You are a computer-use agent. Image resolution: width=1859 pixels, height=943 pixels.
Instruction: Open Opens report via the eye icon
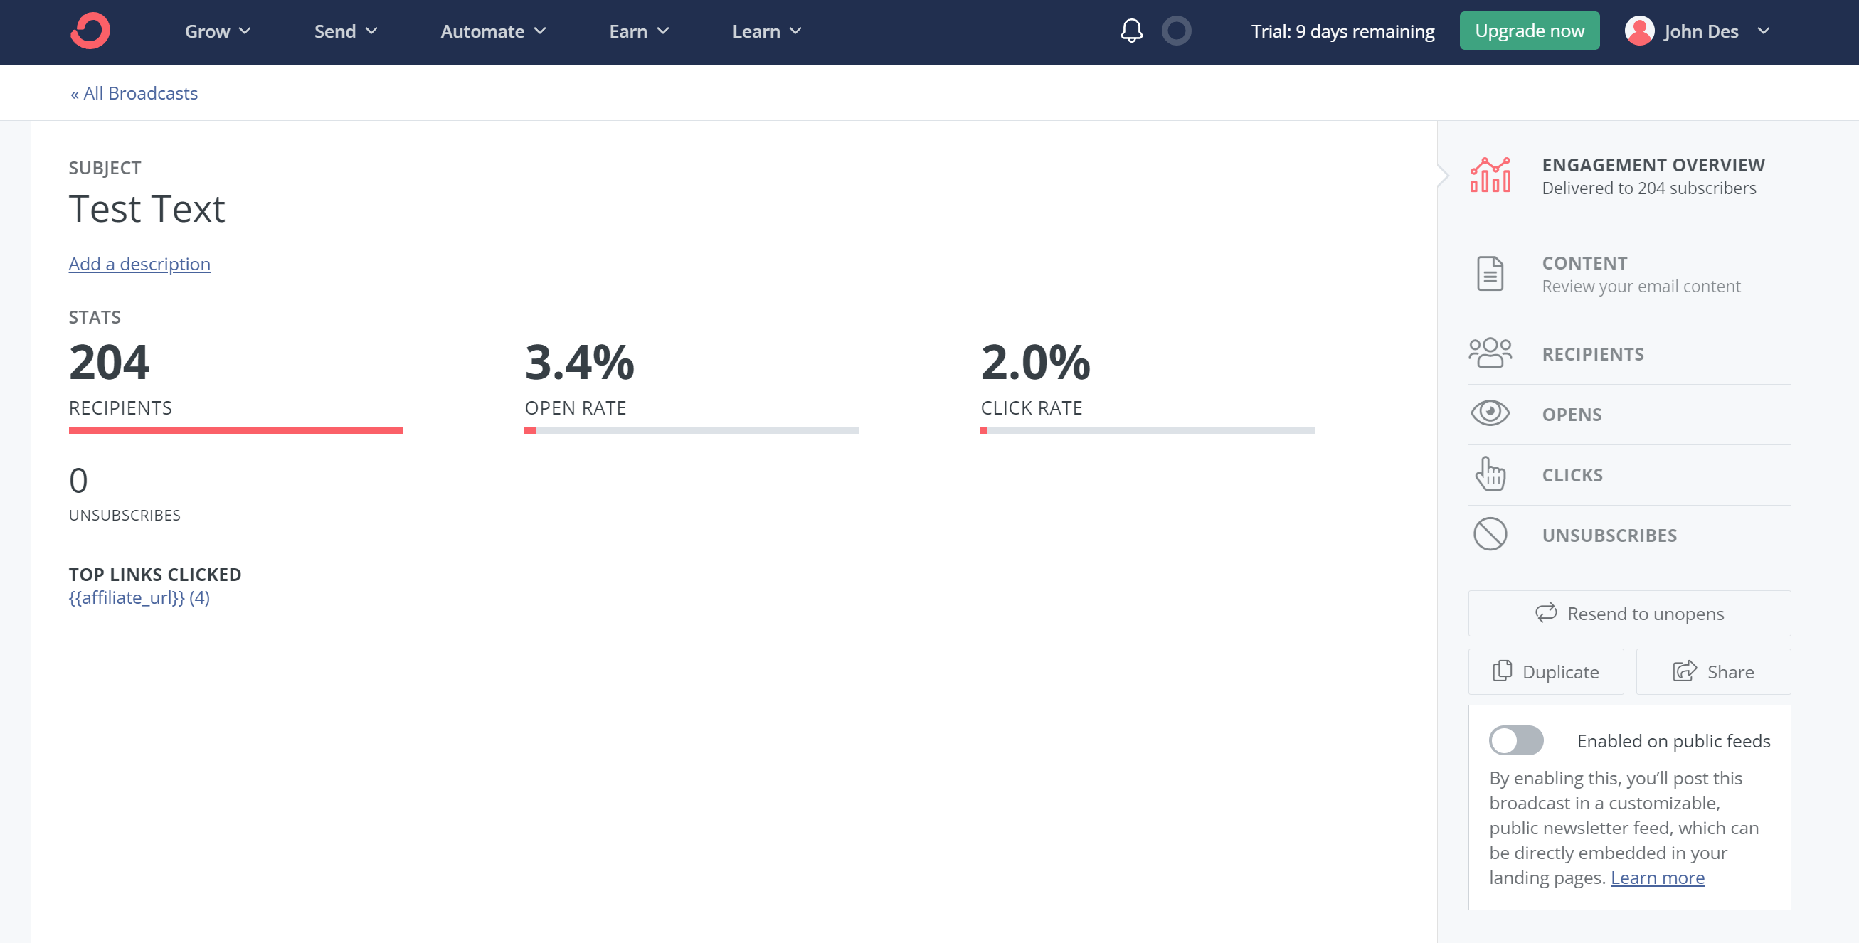(1490, 413)
